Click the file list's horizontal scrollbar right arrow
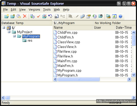The width and height of the screenshot is (137, 106). [x=129, y=79]
